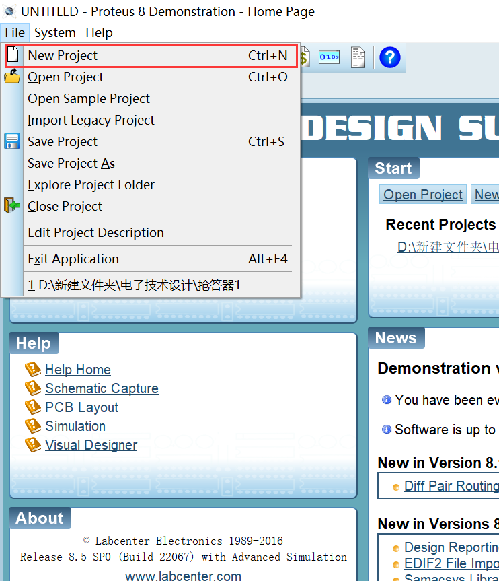Click the Proteus application icon in title bar

click(9, 11)
